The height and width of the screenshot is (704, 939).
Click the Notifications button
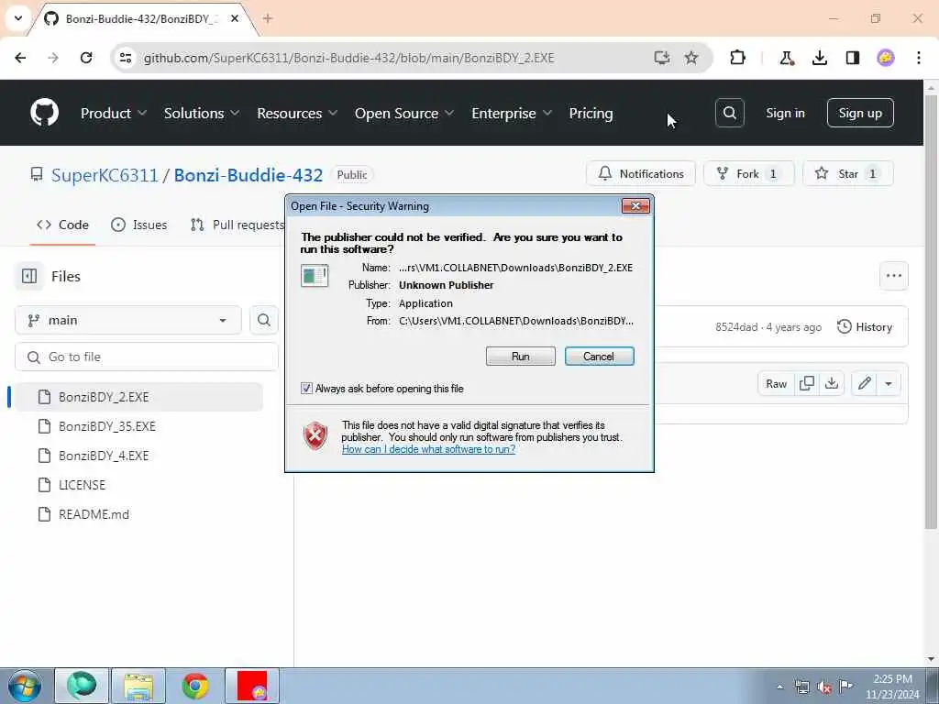641,173
